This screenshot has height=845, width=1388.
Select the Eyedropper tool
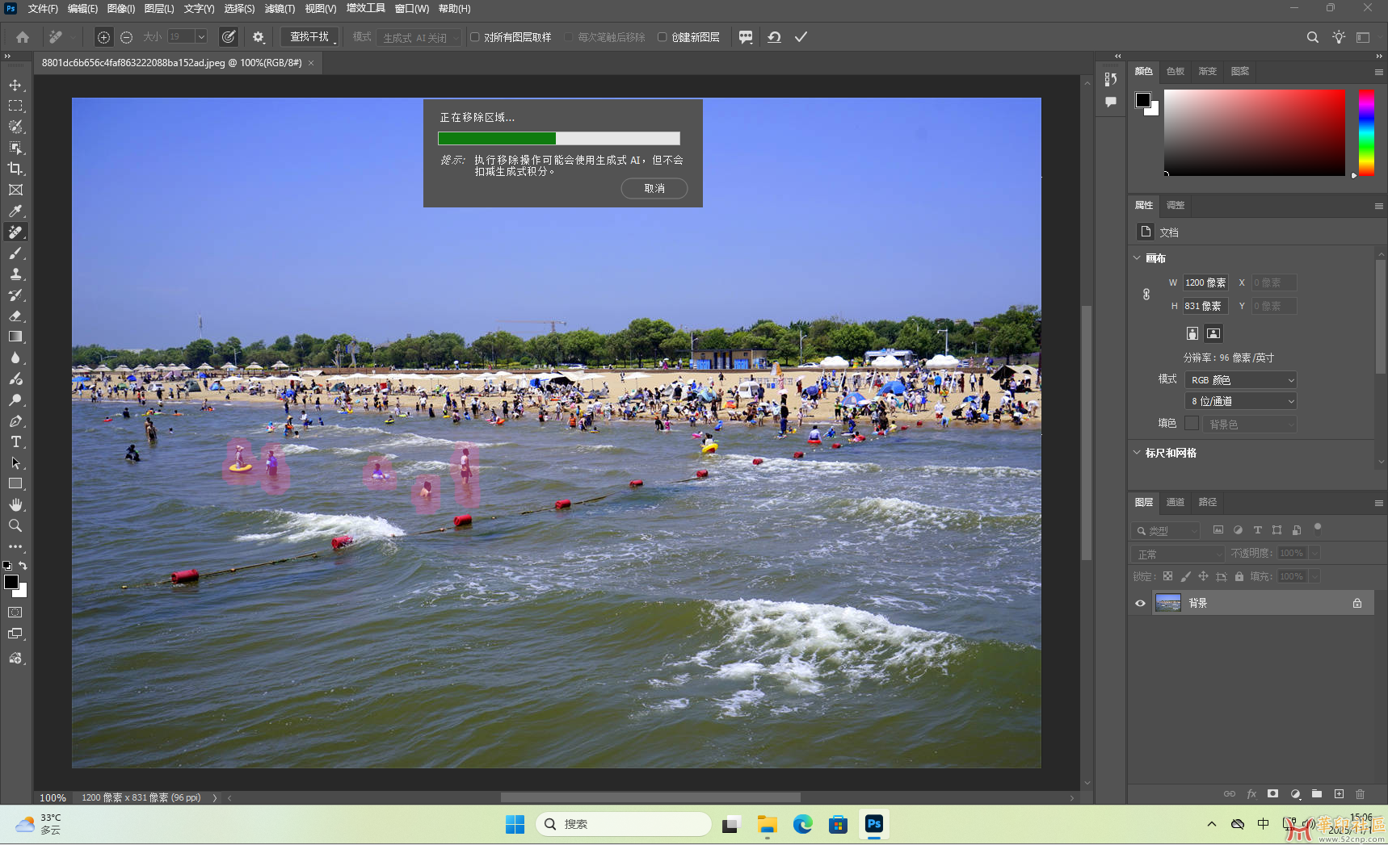tap(16, 211)
